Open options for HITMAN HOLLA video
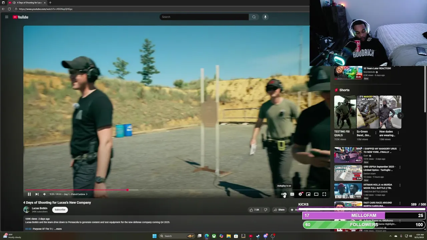The width and height of the screenshot is (427, 240). 400,185
